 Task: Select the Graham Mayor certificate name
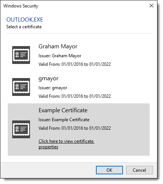coord(58,46)
